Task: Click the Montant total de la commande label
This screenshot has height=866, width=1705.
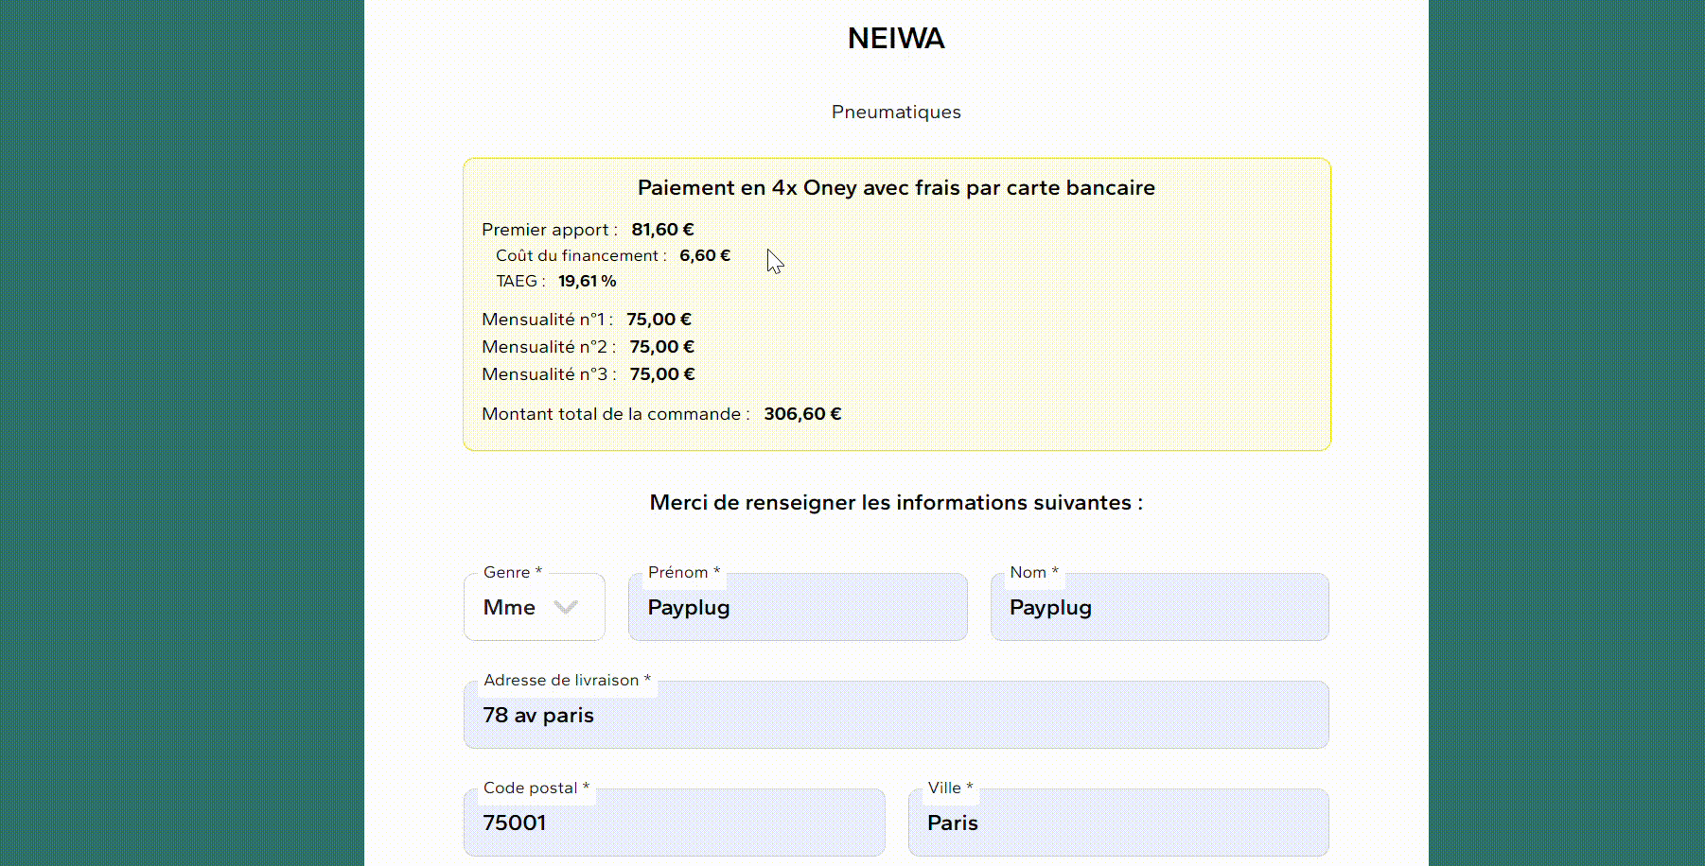Action: click(615, 414)
